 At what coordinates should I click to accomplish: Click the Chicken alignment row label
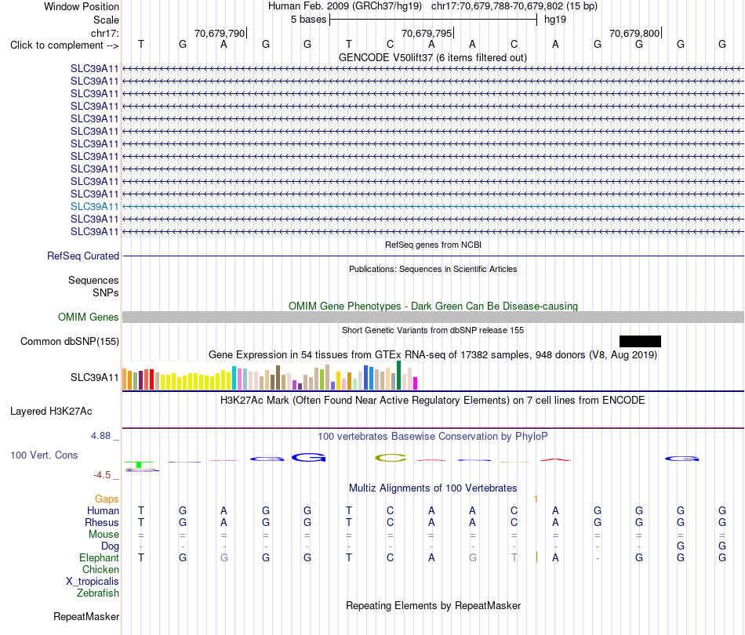(100, 569)
